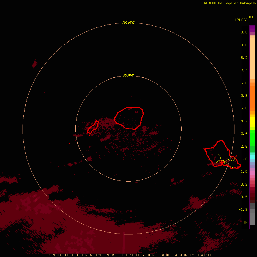Click the 6.6 value on the legend
The image size is (257, 257).
pos(244,83)
